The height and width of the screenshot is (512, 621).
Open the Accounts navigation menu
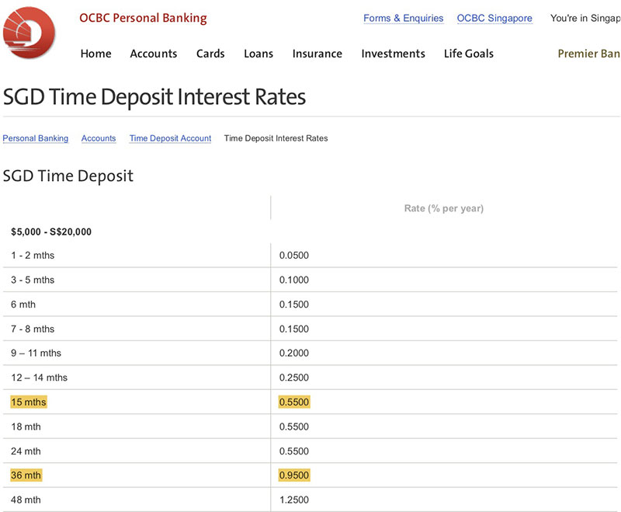click(x=154, y=54)
